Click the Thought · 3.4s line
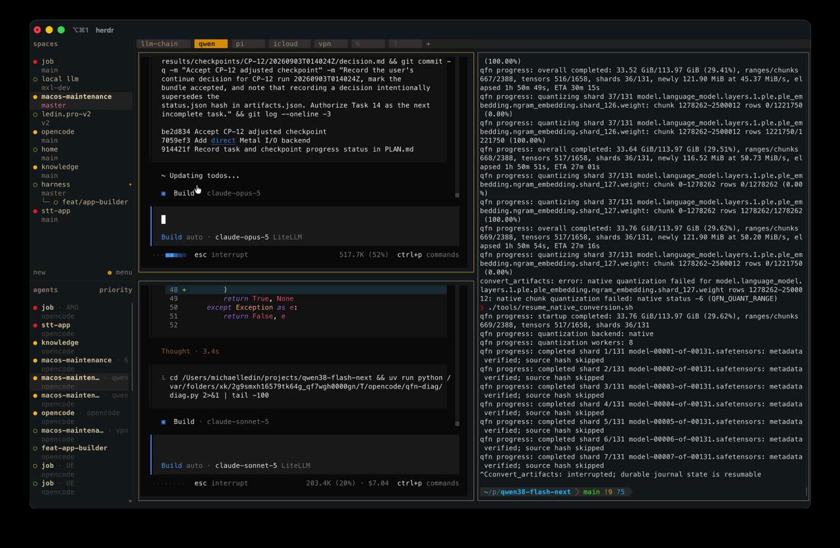The height and width of the screenshot is (548, 840). click(x=190, y=352)
